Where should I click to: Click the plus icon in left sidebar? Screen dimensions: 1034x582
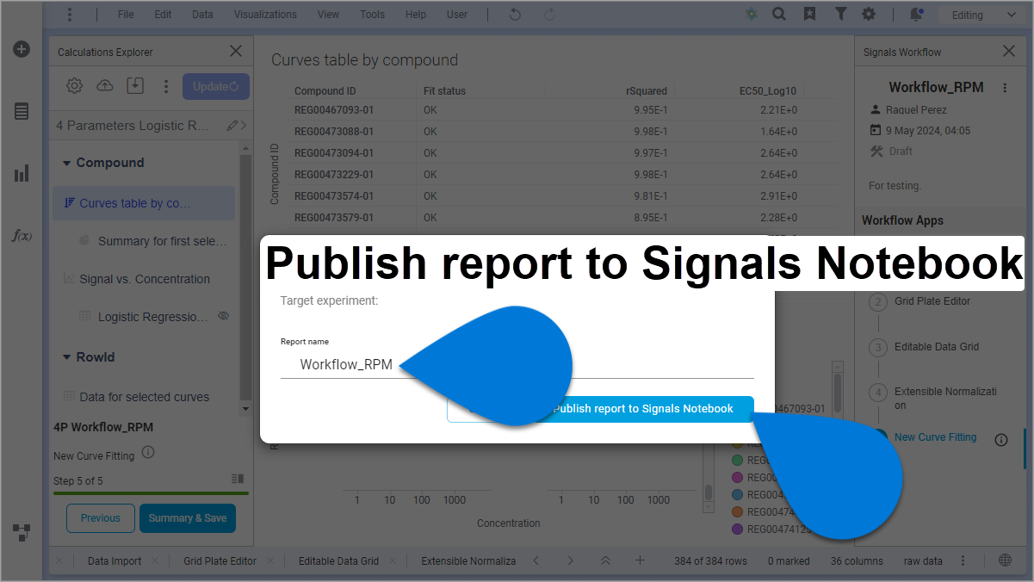coord(22,49)
